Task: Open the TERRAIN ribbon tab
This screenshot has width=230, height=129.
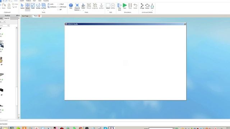Action: coord(28,1)
